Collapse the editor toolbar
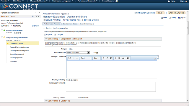189x106 pixels. pyautogui.click(x=155, y=59)
